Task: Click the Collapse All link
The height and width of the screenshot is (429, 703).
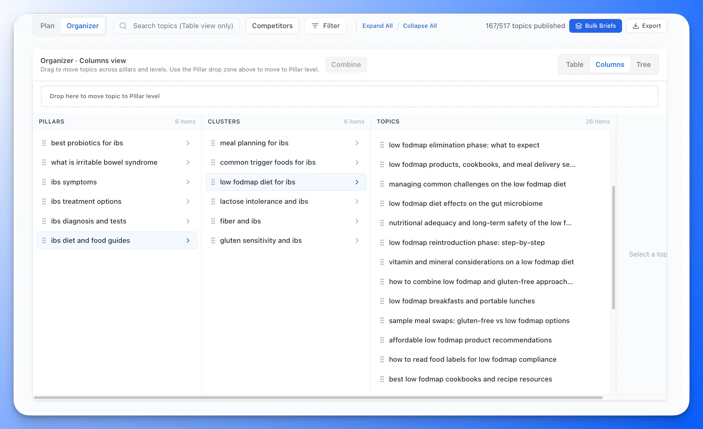Action: pyautogui.click(x=420, y=26)
